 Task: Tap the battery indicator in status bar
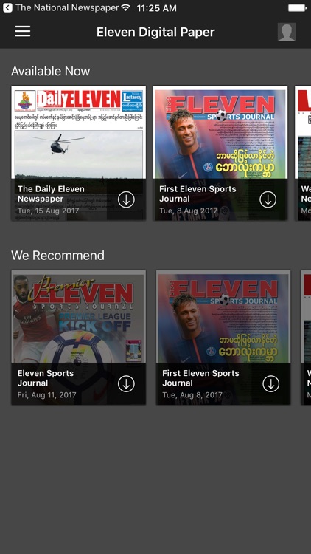[297, 8]
